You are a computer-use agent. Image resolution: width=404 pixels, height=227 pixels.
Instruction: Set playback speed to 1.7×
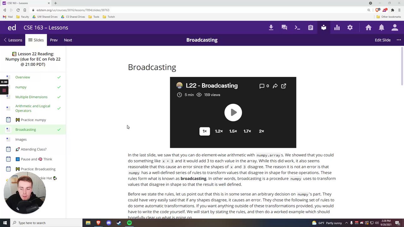coord(247,131)
